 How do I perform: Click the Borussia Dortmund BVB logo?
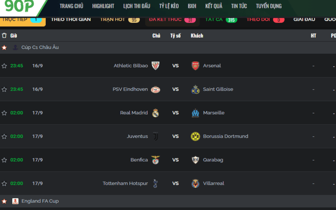195,136
